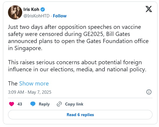This screenshot has width=159, height=127.
Task: Click the foreign influence paragraph text
Action: (x=77, y=66)
